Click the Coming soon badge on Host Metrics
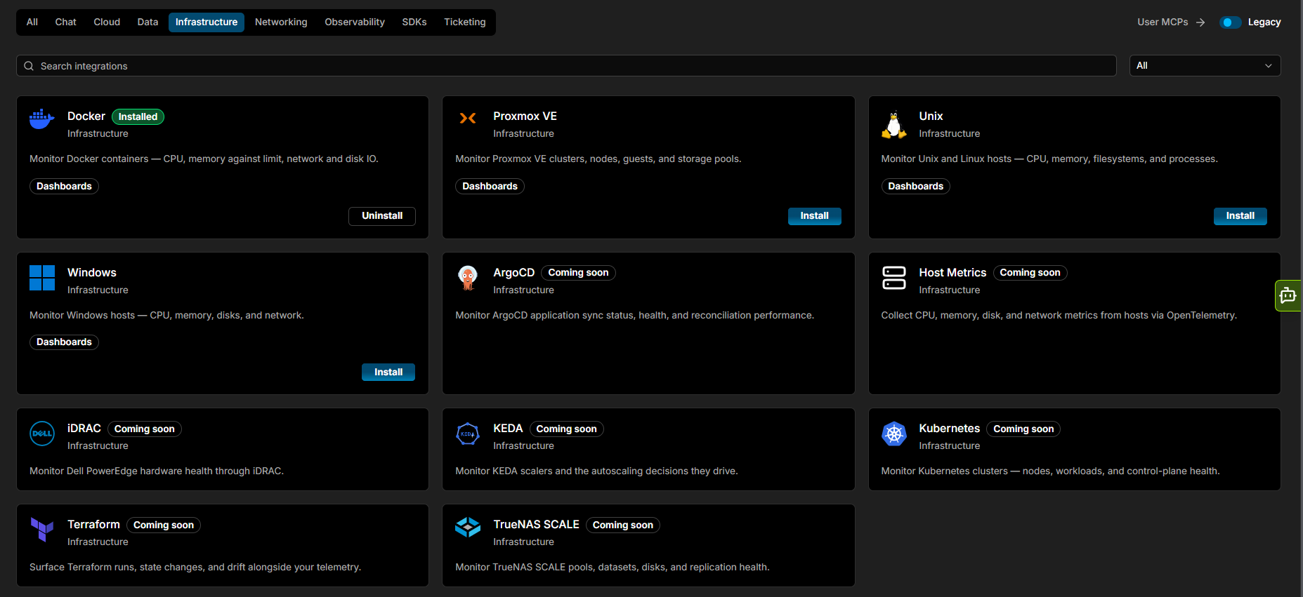 pyautogui.click(x=1030, y=273)
